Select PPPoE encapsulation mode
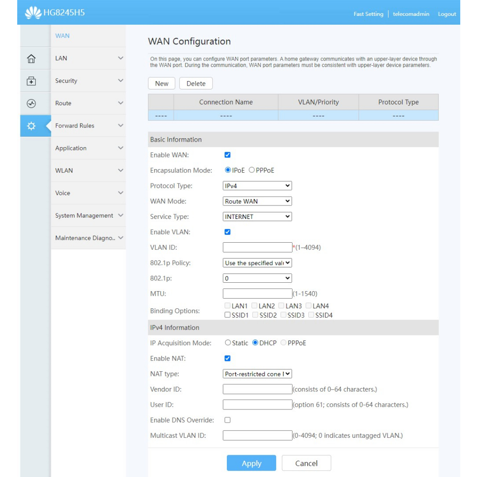This screenshot has width=477, height=477. pyautogui.click(x=252, y=170)
